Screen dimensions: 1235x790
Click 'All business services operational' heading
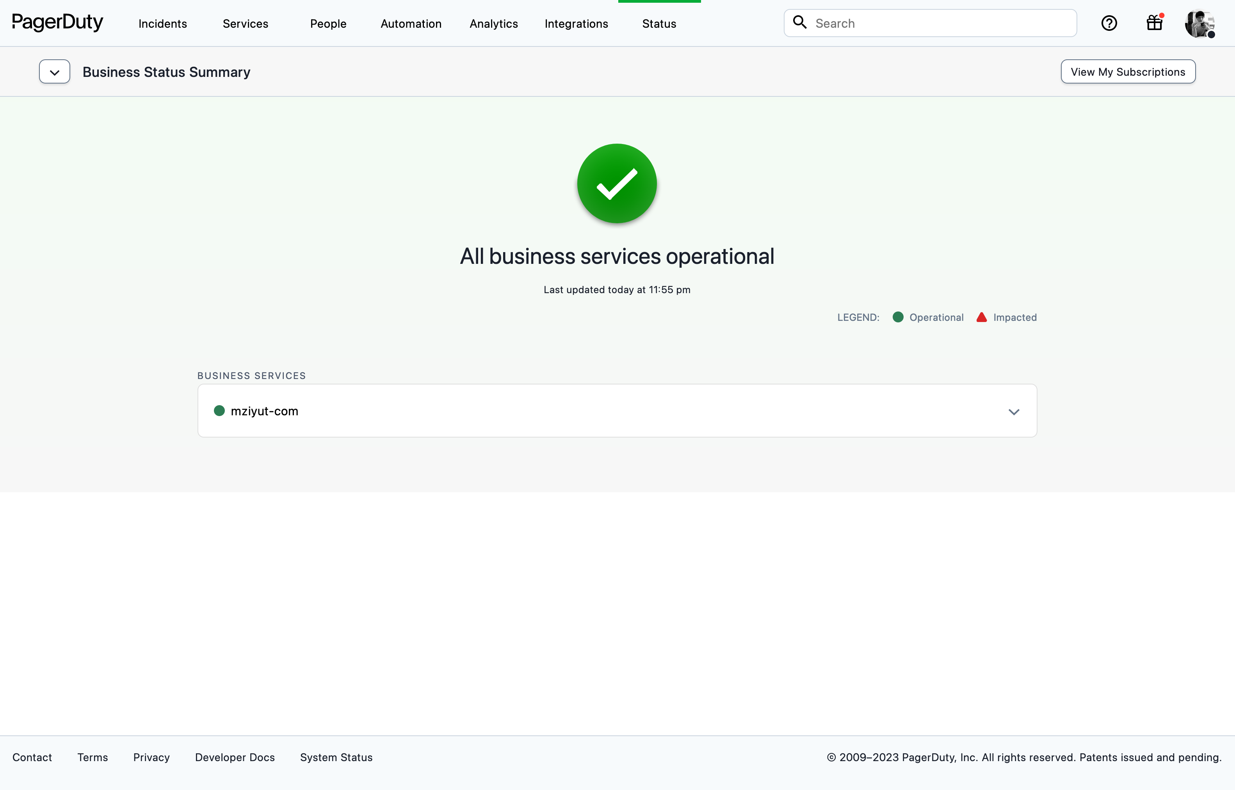tap(617, 256)
